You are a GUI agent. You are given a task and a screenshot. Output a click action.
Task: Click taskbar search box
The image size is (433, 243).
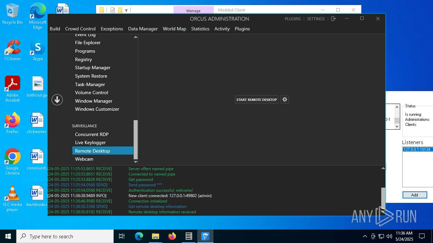pyautogui.click(x=65, y=236)
